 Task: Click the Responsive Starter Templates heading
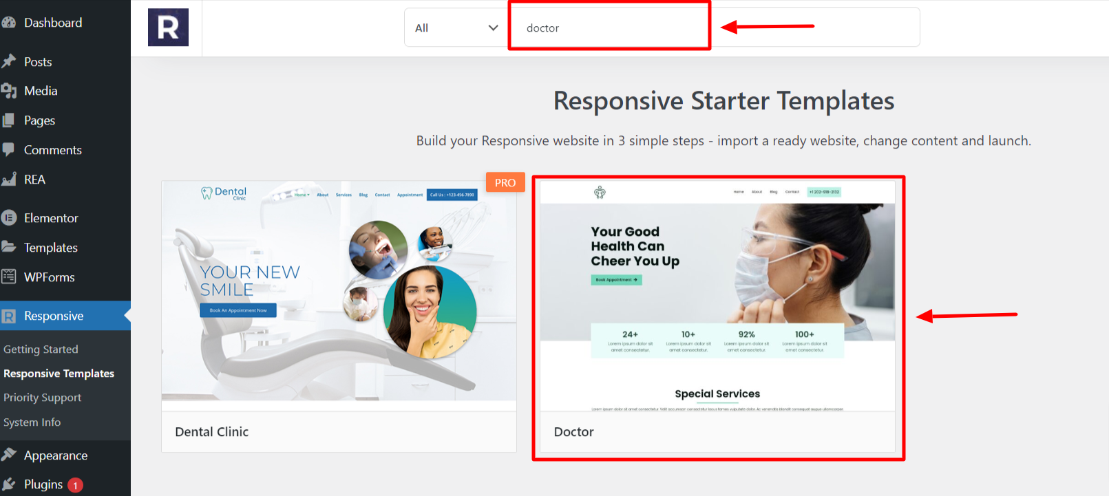click(x=724, y=101)
